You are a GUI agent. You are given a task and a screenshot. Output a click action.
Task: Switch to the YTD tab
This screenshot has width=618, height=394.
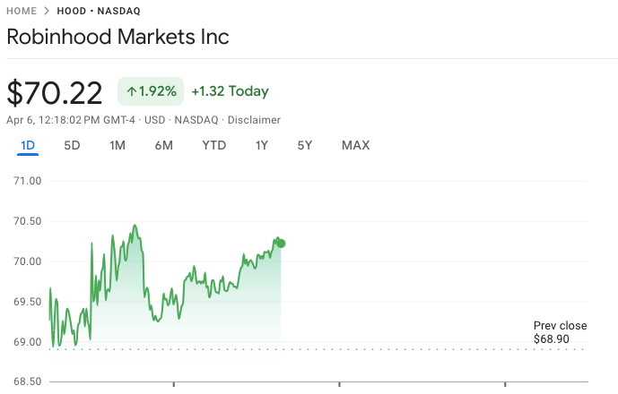(x=213, y=145)
